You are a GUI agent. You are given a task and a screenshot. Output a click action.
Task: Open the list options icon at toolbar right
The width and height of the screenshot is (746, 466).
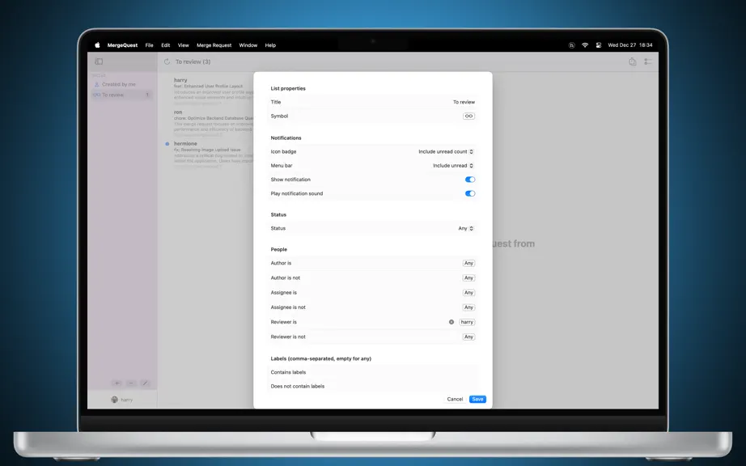pyautogui.click(x=648, y=61)
